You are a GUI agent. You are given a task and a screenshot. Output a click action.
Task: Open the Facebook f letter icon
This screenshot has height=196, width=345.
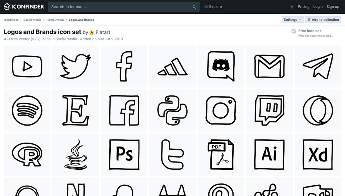tap(124, 67)
